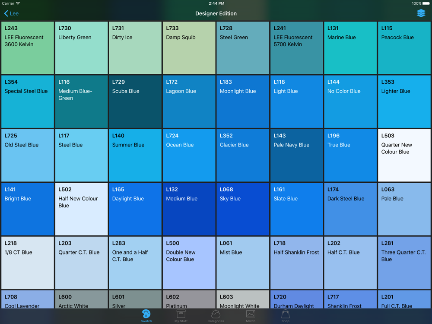This screenshot has height=324, width=432.
Task: Open the L718 Half Shanklin Frost swatch
Action: (x=296, y=263)
